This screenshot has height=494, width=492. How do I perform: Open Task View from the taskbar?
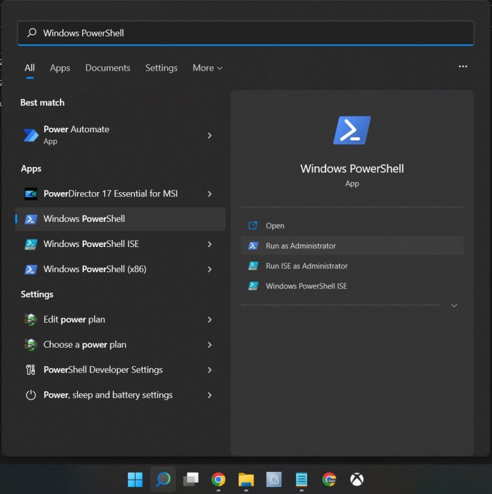190,480
